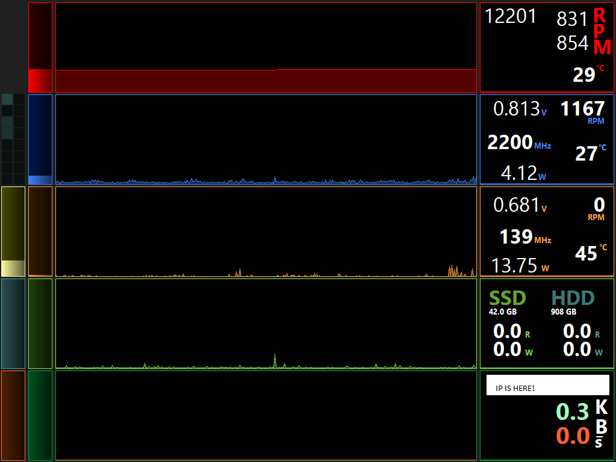The height and width of the screenshot is (462, 616).
Task: Select the green SSD storage label
Action: (508, 298)
